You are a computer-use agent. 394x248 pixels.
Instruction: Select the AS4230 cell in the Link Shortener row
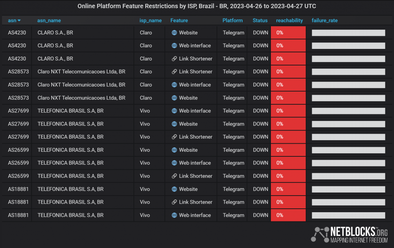17,59
